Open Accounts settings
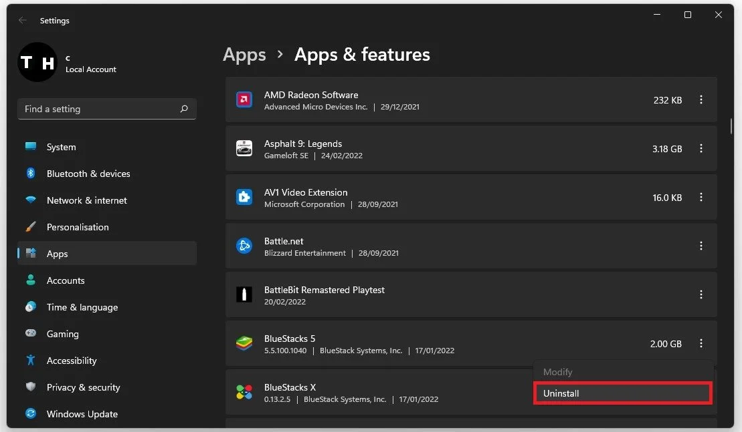742x432 pixels. coord(107,280)
